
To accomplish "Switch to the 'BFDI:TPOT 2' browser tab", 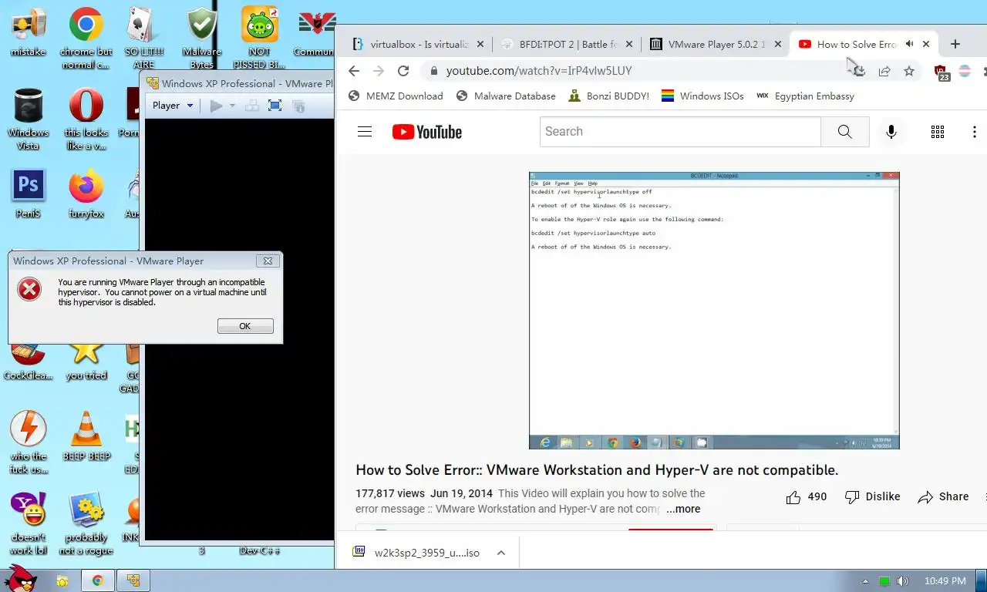I will pyautogui.click(x=567, y=44).
